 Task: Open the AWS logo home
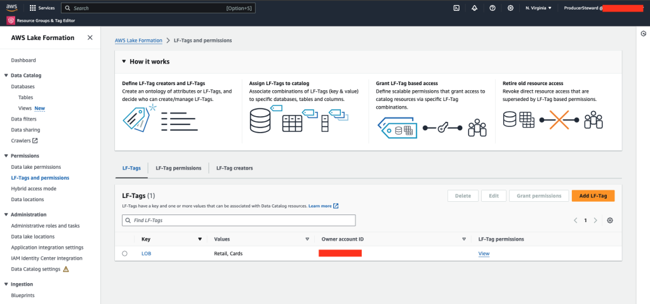pyautogui.click(x=11, y=8)
